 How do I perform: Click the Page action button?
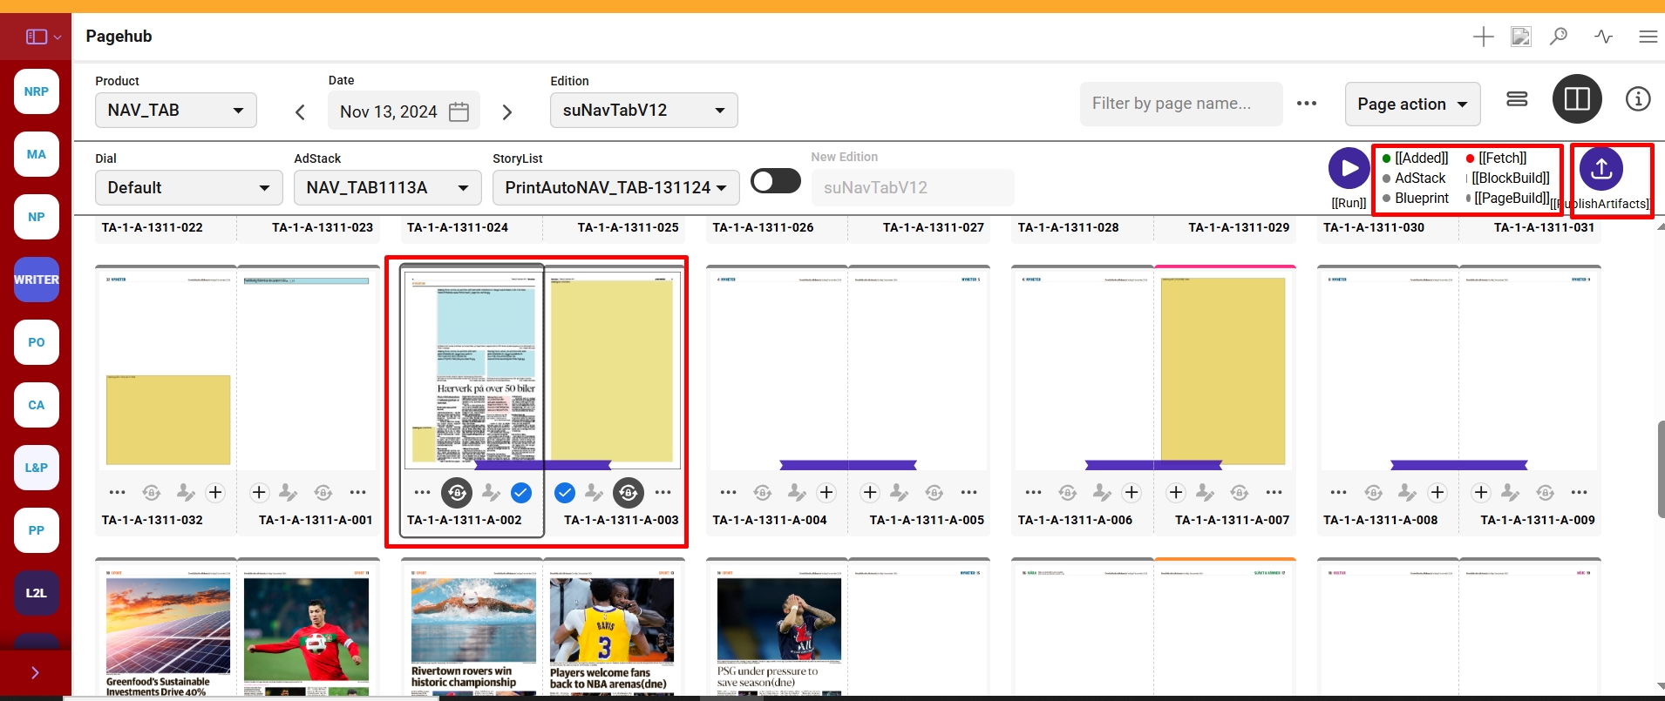[x=1411, y=104]
